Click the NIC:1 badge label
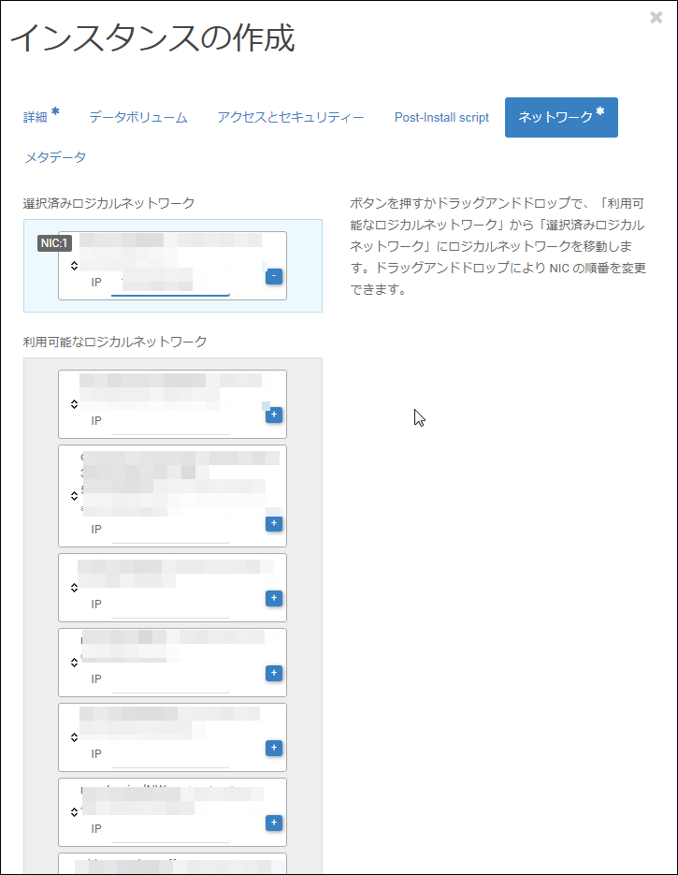 tap(54, 243)
